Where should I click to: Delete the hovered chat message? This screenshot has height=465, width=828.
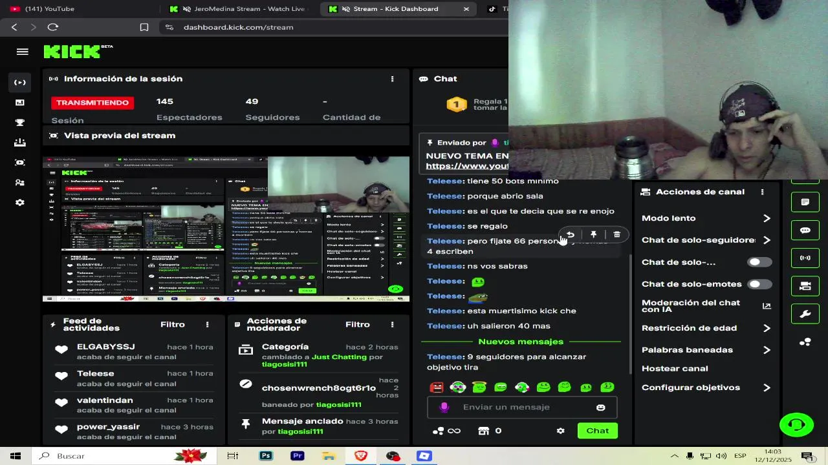616,234
